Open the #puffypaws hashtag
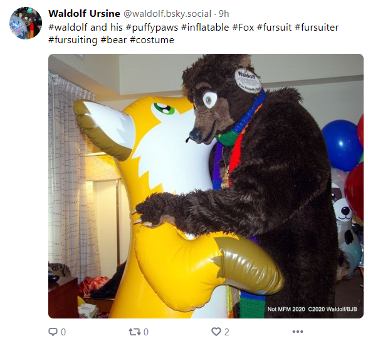The image size is (368, 341). tap(152, 28)
